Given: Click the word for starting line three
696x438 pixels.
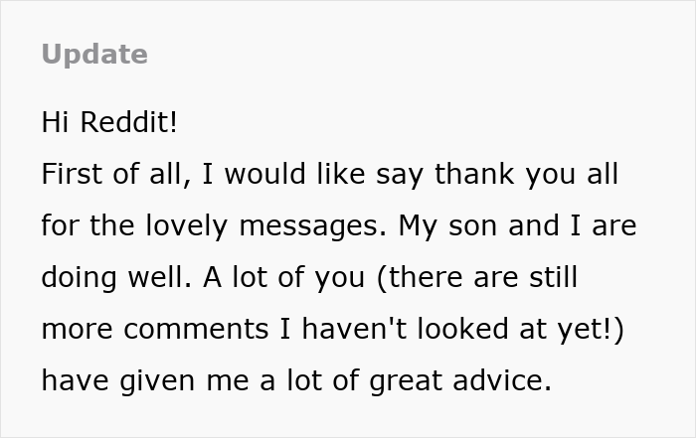Looking at the screenshot, I should click(59, 226).
